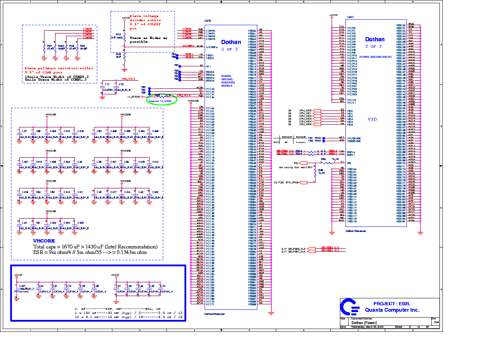Screen dimensions: 483x341
Task: Click the '1 x 150 nF' table row
Action: pyautogui.click(x=128, y=313)
